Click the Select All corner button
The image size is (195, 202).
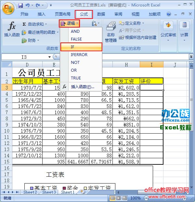(x=7, y=65)
